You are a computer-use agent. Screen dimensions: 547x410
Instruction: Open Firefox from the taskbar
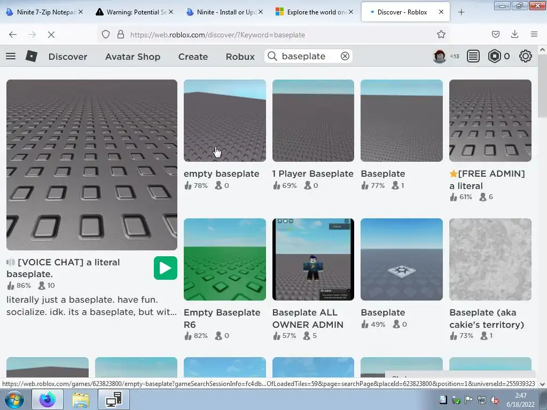[x=48, y=399]
